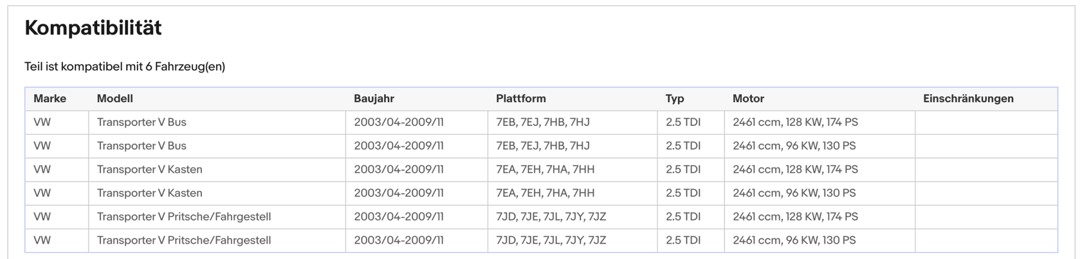This screenshot has width=1082, height=259.
Task: Click the Plattform column header
Action: [x=520, y=99]
